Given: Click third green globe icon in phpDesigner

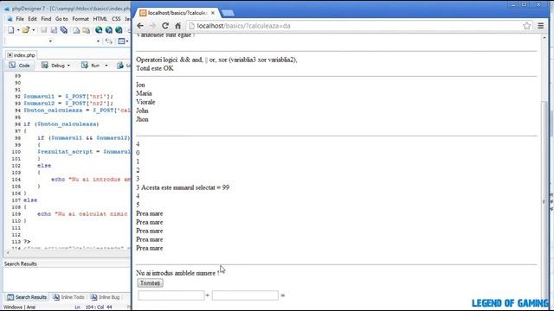Looking at the screenshot, I should (119, 30).
